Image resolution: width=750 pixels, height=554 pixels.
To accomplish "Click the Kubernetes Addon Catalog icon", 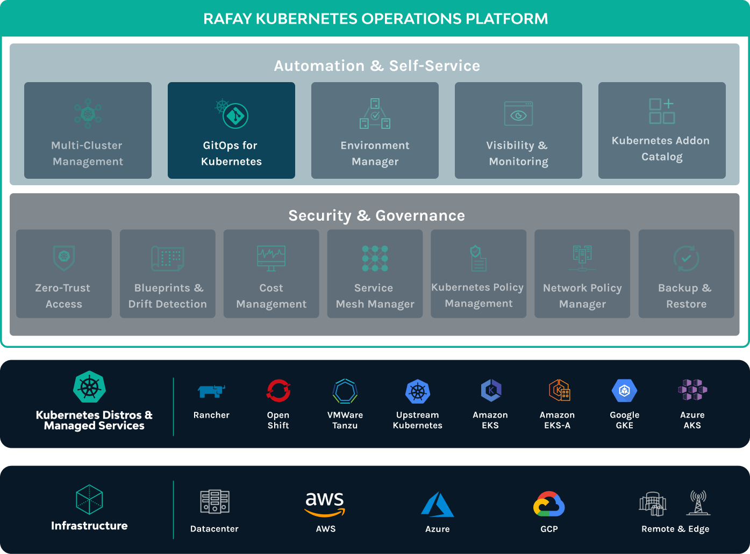I will click(x=662, y=111).
